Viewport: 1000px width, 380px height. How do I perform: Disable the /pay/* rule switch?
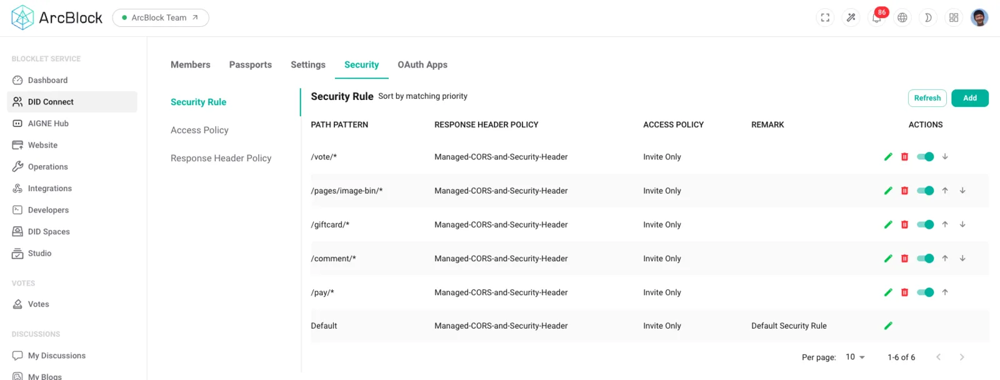click(925, 292)
